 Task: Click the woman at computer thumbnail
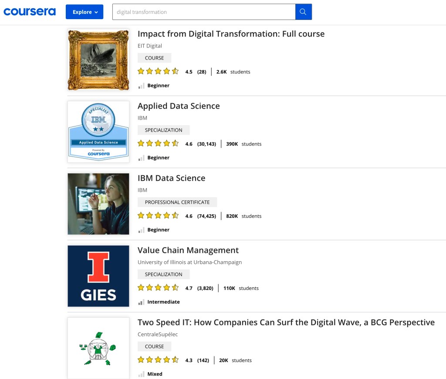pyautogui.click(x=98, y=204)
